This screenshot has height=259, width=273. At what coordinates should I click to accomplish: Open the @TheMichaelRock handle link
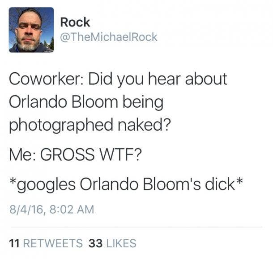coord(109,37)
